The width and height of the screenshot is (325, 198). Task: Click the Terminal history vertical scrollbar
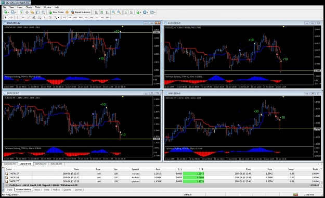click(321, 177)
